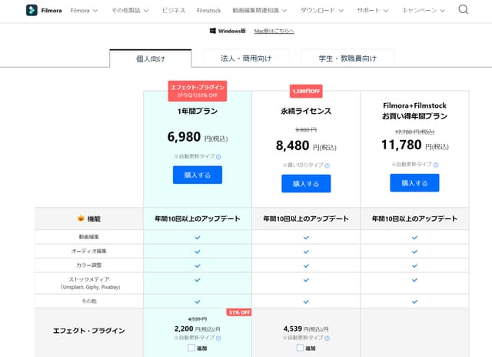The height and width of the screenshot is (357, 492).
Task: Expand the キャンペーン dropdown menu
Action: click(x=424, y=10)
